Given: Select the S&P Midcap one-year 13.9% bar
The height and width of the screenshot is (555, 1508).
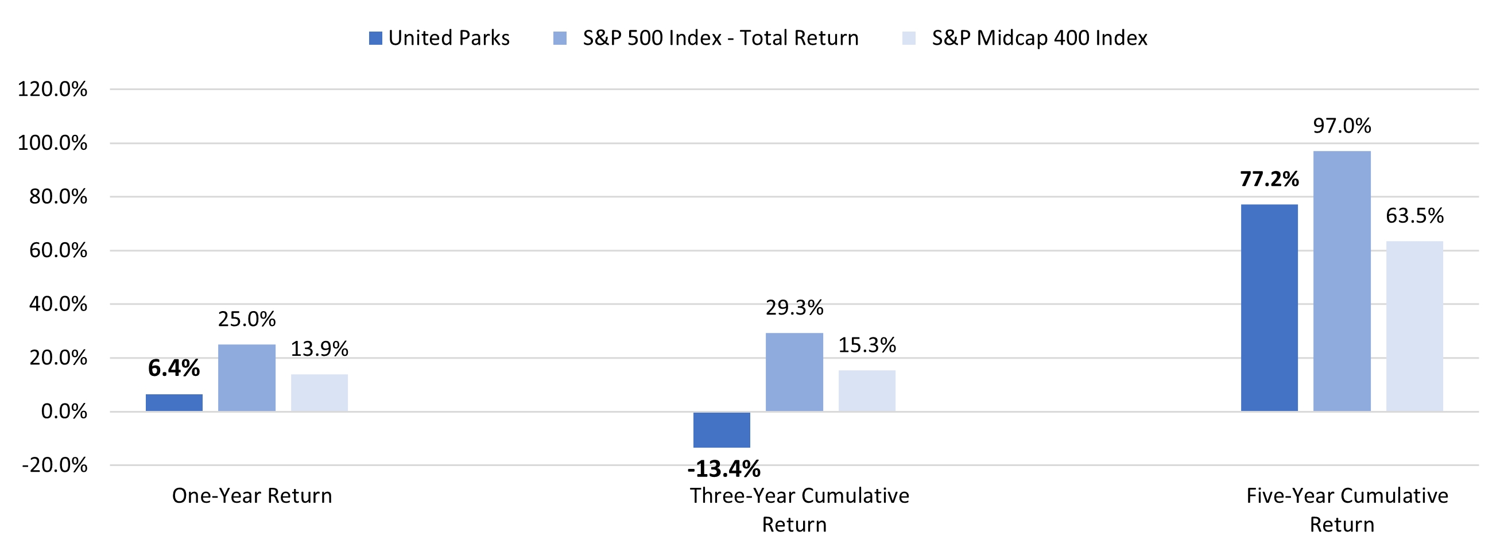Looking at the screenshot, I should click(319, 393).
